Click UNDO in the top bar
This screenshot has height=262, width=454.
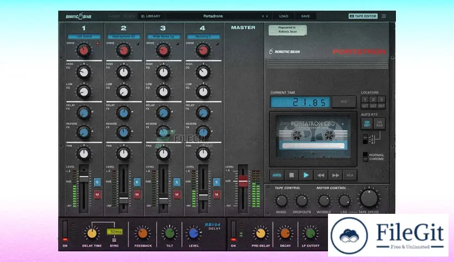[114, 16]
